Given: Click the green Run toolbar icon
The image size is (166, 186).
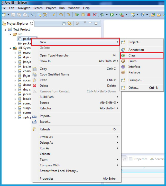Looking at the screenshot, I should [112, 15].
